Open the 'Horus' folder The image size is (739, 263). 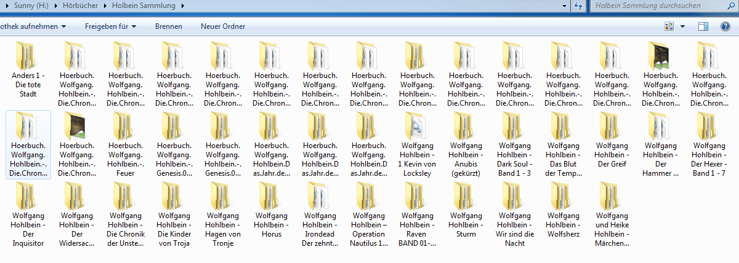(x=272, y=211)
